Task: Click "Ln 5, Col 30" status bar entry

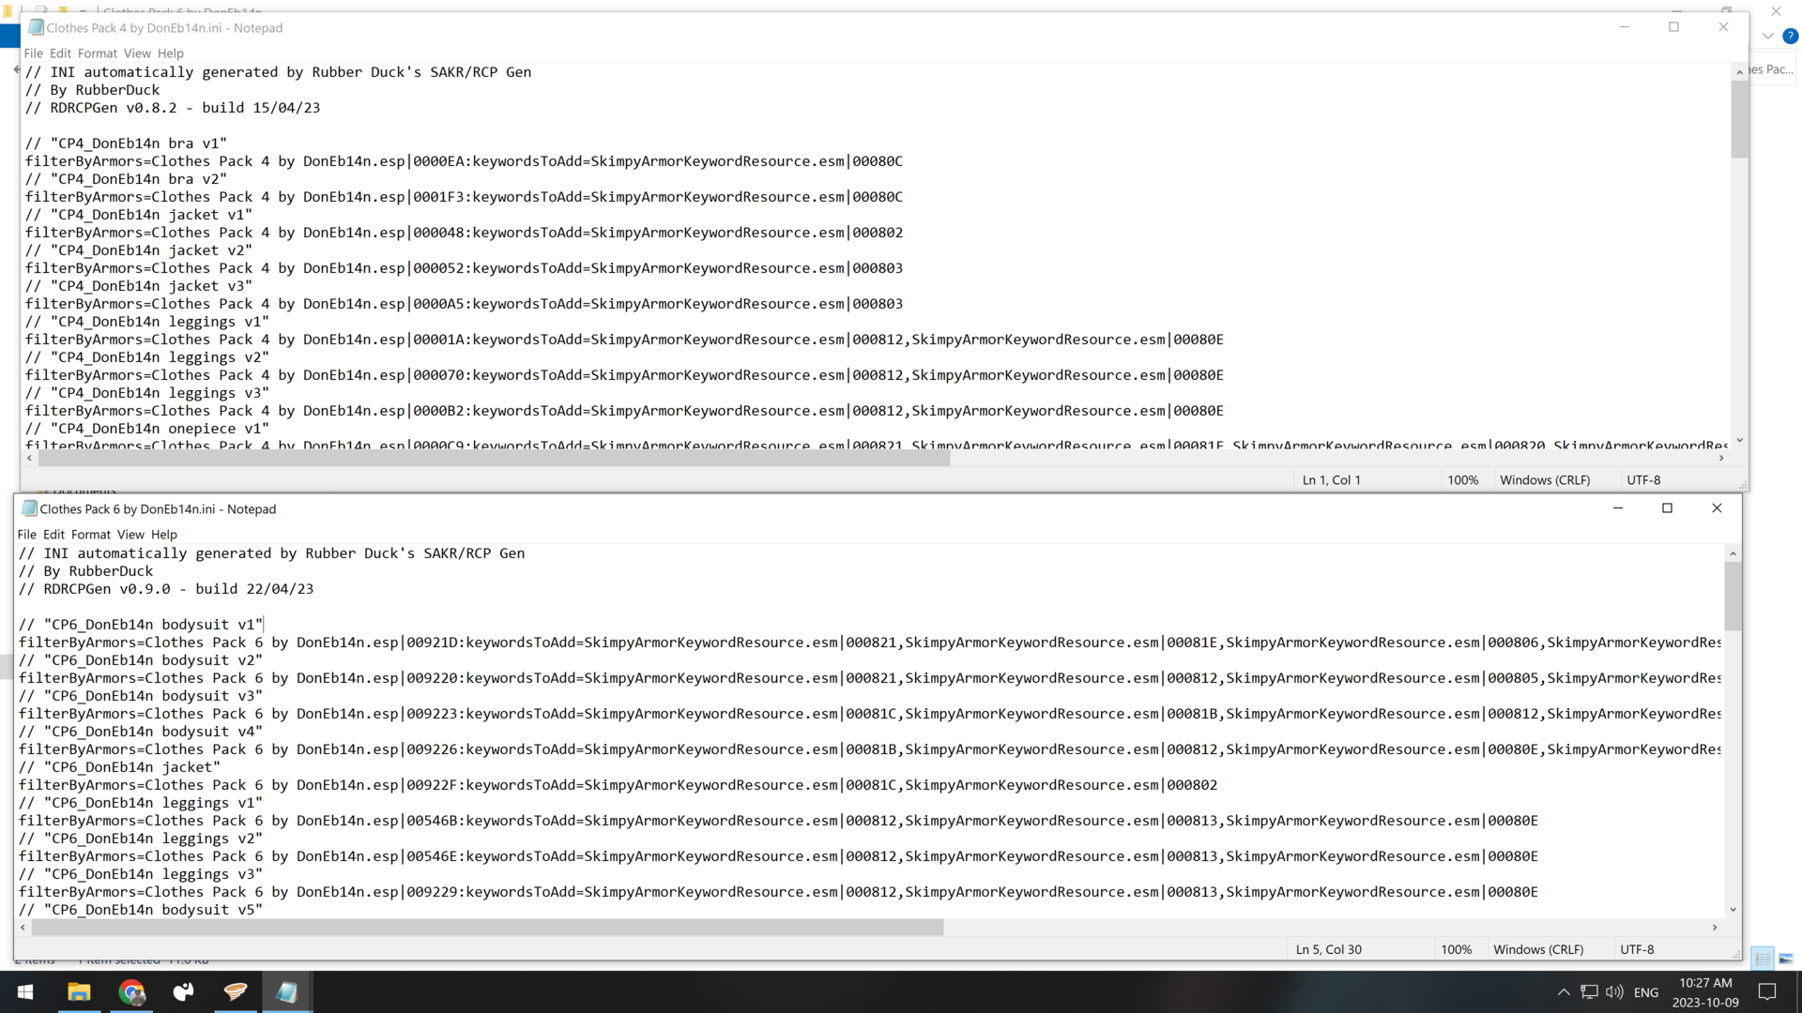Action: 1328,949
